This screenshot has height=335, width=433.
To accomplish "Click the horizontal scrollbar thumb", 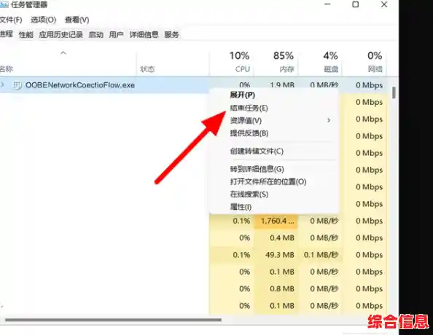I will 113,320.
